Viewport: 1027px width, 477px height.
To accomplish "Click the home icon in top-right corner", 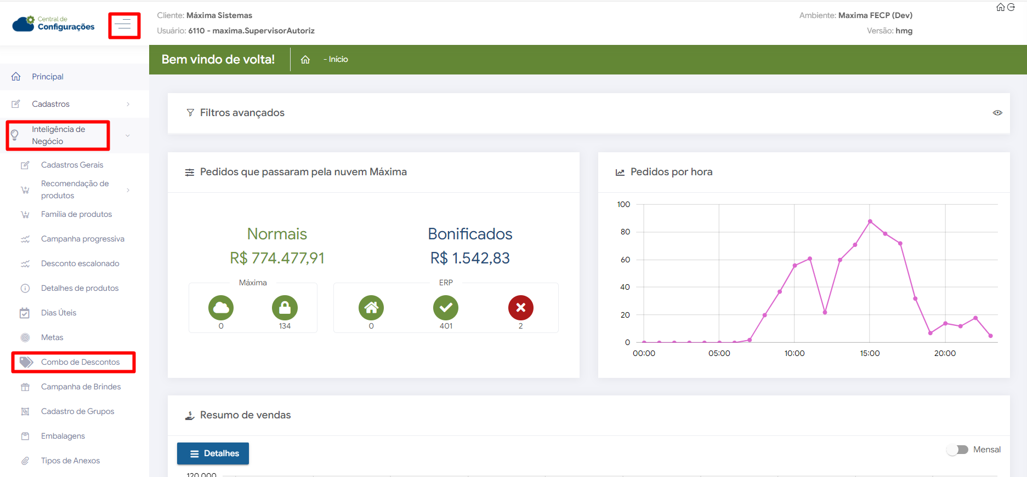I will click(x=1001, y=7).
